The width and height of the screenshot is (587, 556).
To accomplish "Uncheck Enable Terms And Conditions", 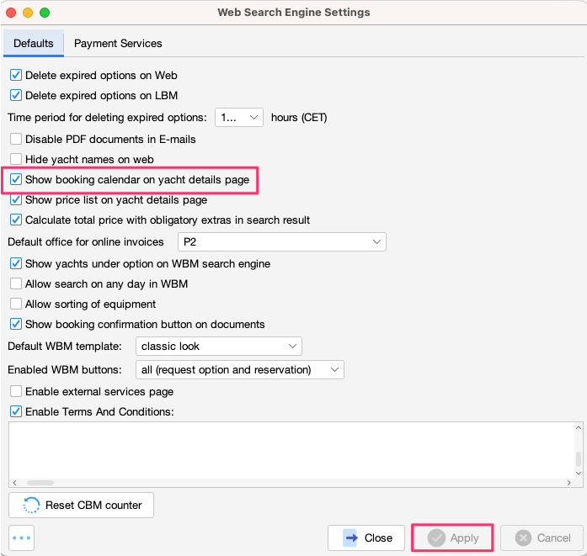I will (16, 411).
